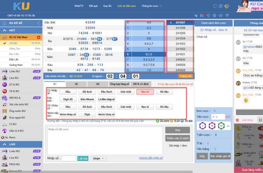Open the 49D KU A game
Screen dimensions: 263x173
[x=21, y=98]
